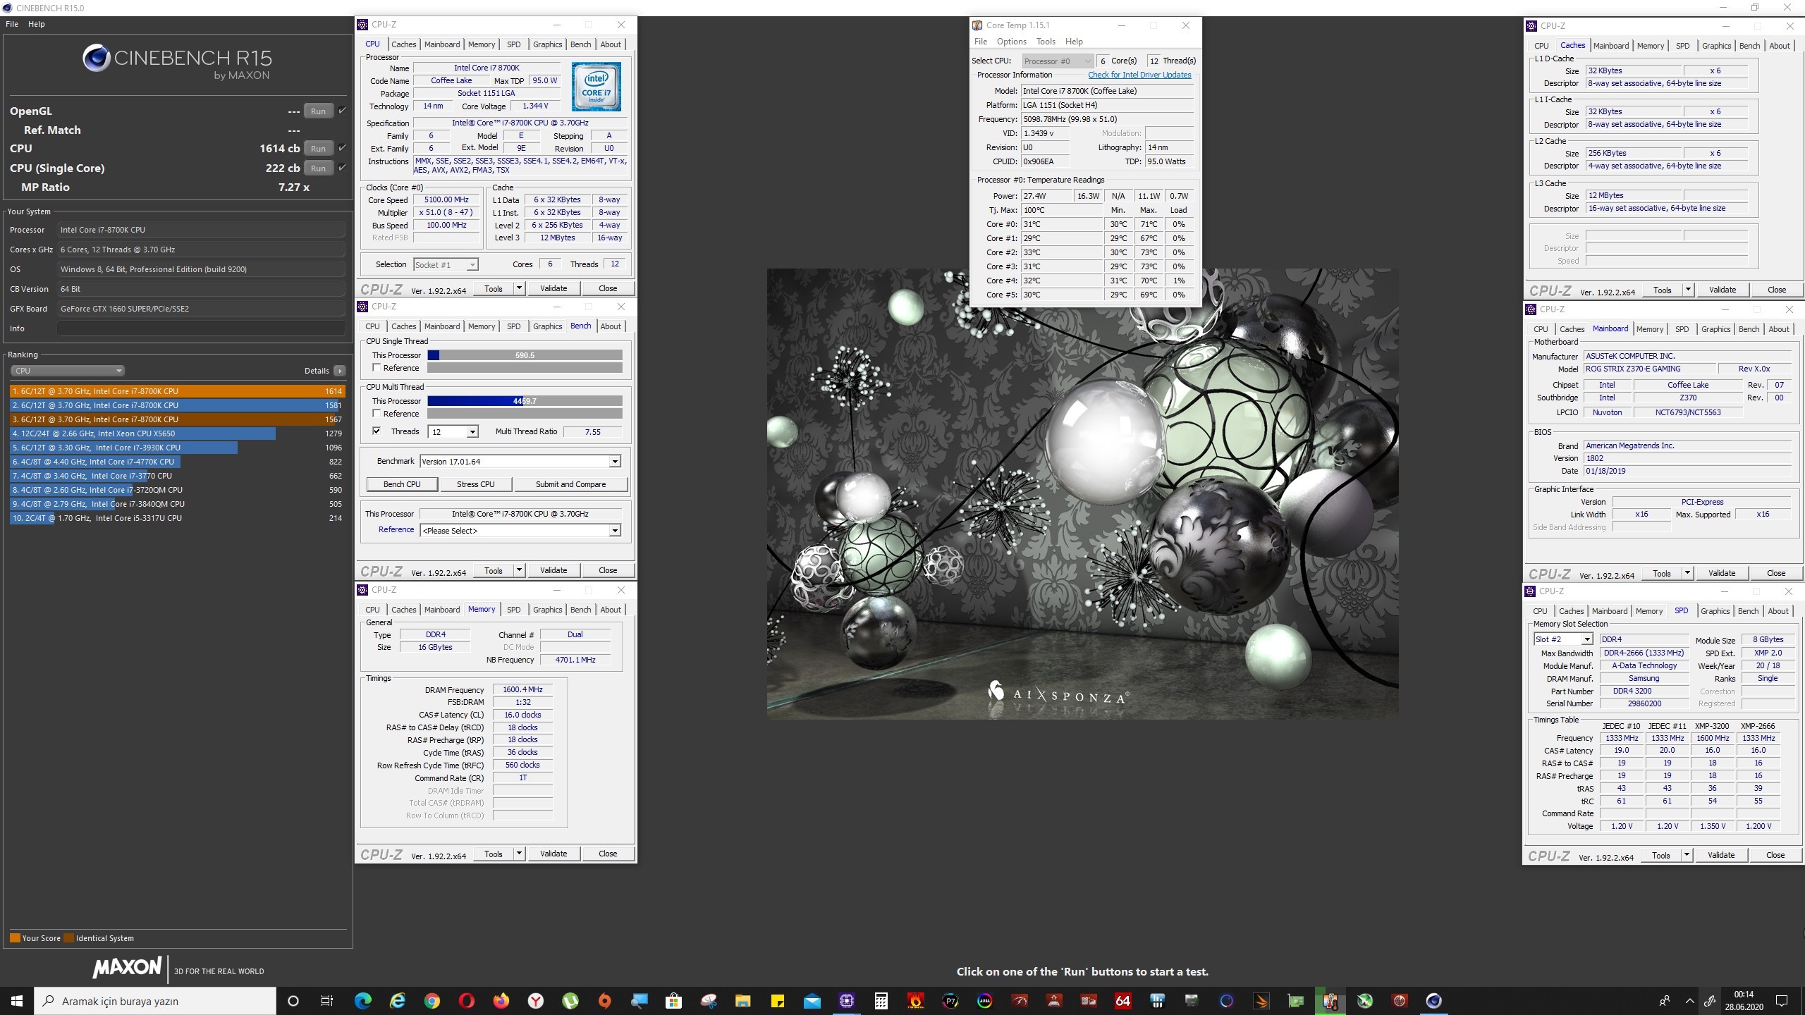
Task: Switch to Core Temp via its taskbar icon
Action: (x=1330, y=1001)
